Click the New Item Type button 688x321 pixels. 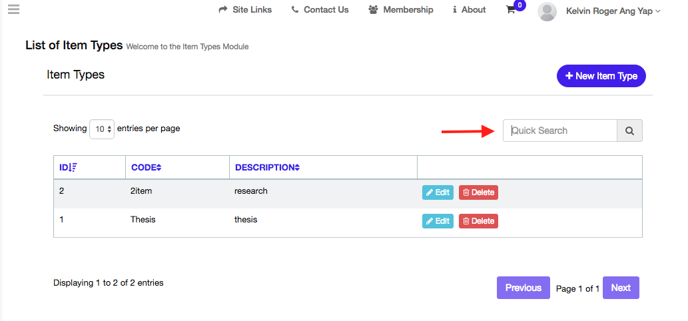pos(601,76)
